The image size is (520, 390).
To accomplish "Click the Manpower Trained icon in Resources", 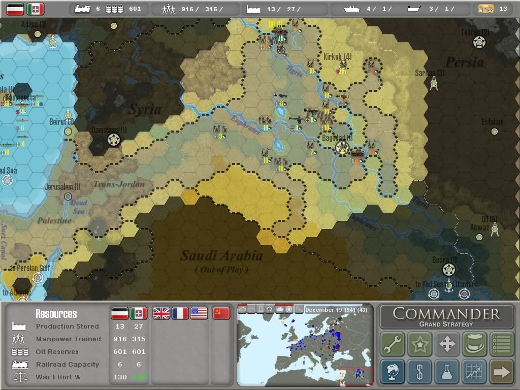I will 18,339.
